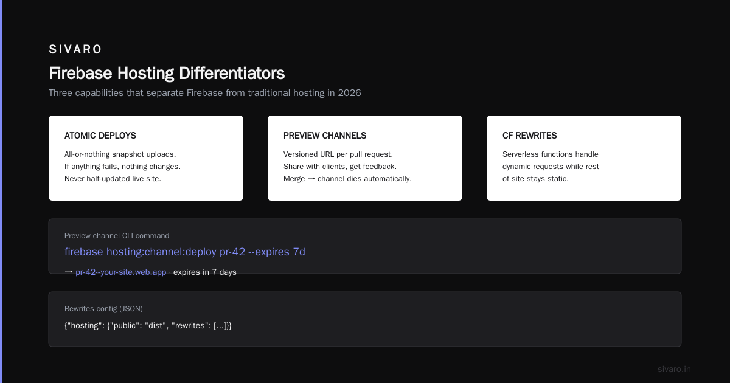Image resolution: width=730 pixels, height=383 pixels.
Task: Select the firebase hosting:channel:deploy command
Action: coord(185,252)
